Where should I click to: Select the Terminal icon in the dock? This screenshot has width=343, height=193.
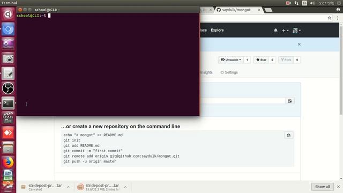8,103
